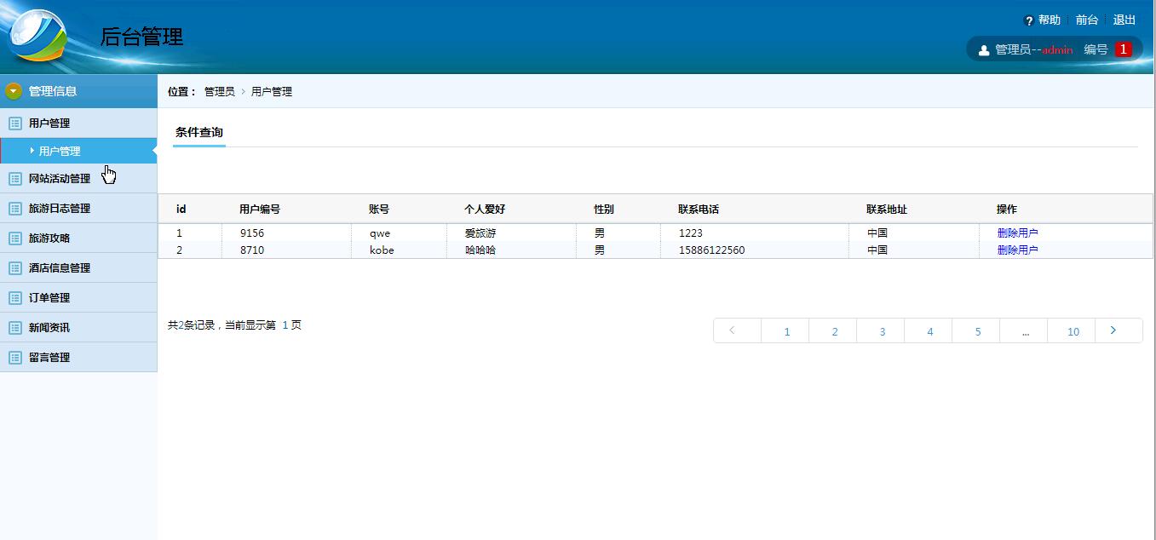
Task: Collapse the 管理信息 section arrow icon
Action: tap(14, 91)
